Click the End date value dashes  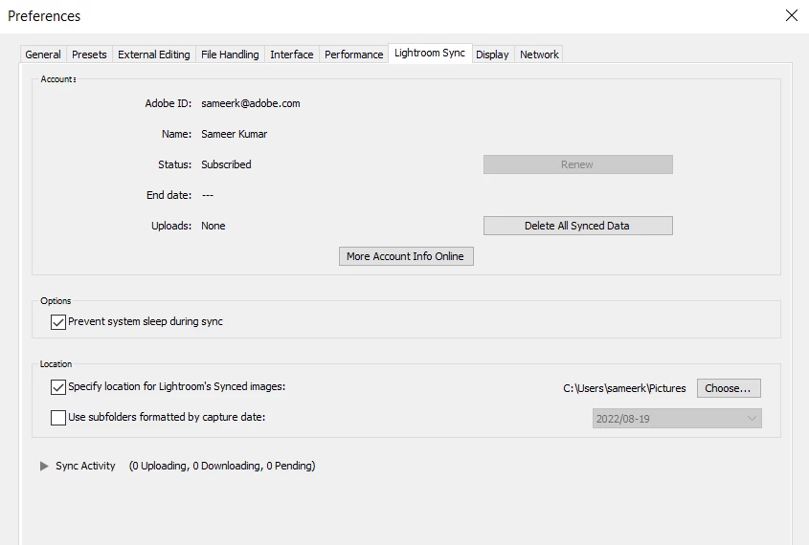[208, 195]
